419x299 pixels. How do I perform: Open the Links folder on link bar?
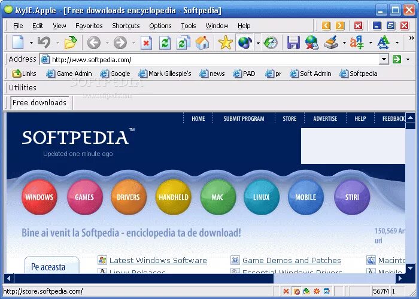point(24,74)
